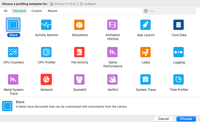Click the Blank icon in description pane

[7, 106]
